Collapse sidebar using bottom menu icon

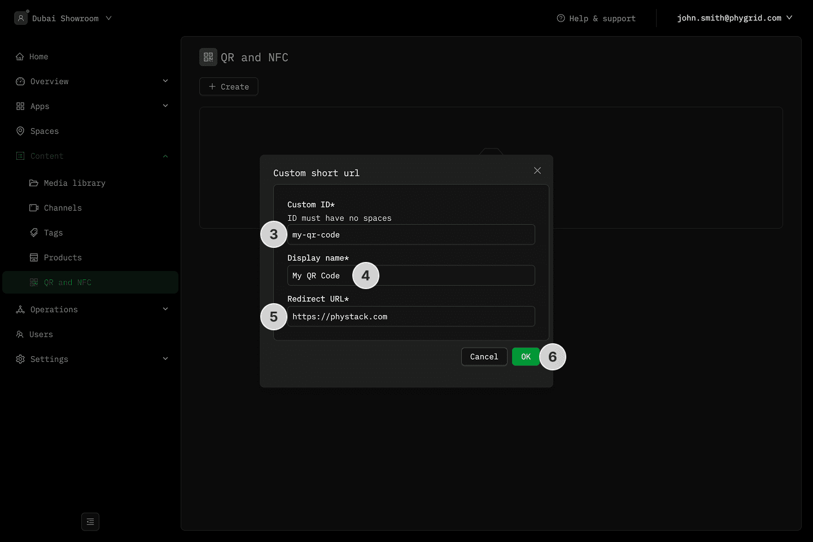(x=90, y=522)
